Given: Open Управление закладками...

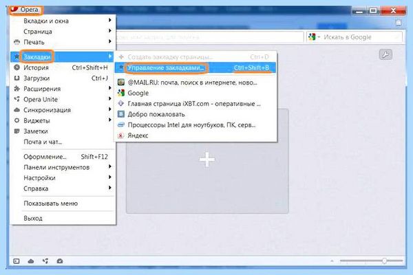Looking at the screenshot, I should coord(195,67).
